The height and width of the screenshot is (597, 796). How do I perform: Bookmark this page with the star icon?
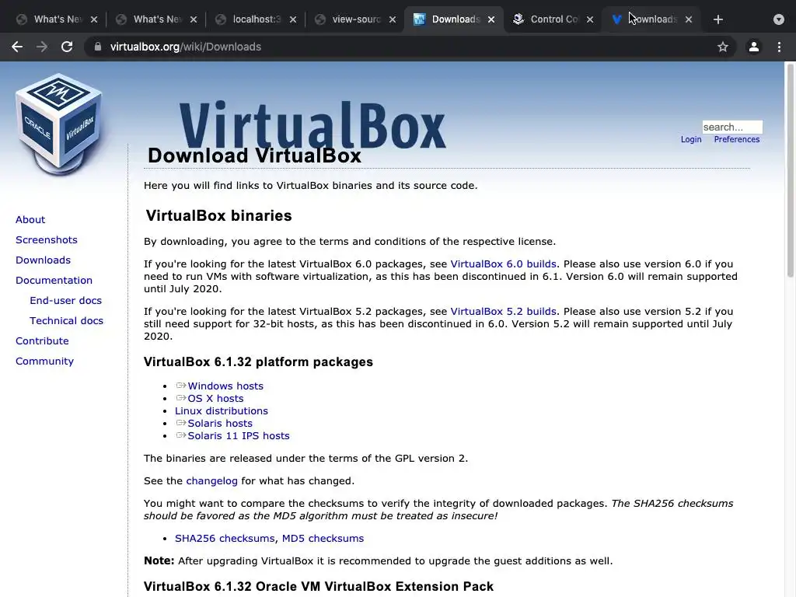pyautogui.click(x=723, y=47)
